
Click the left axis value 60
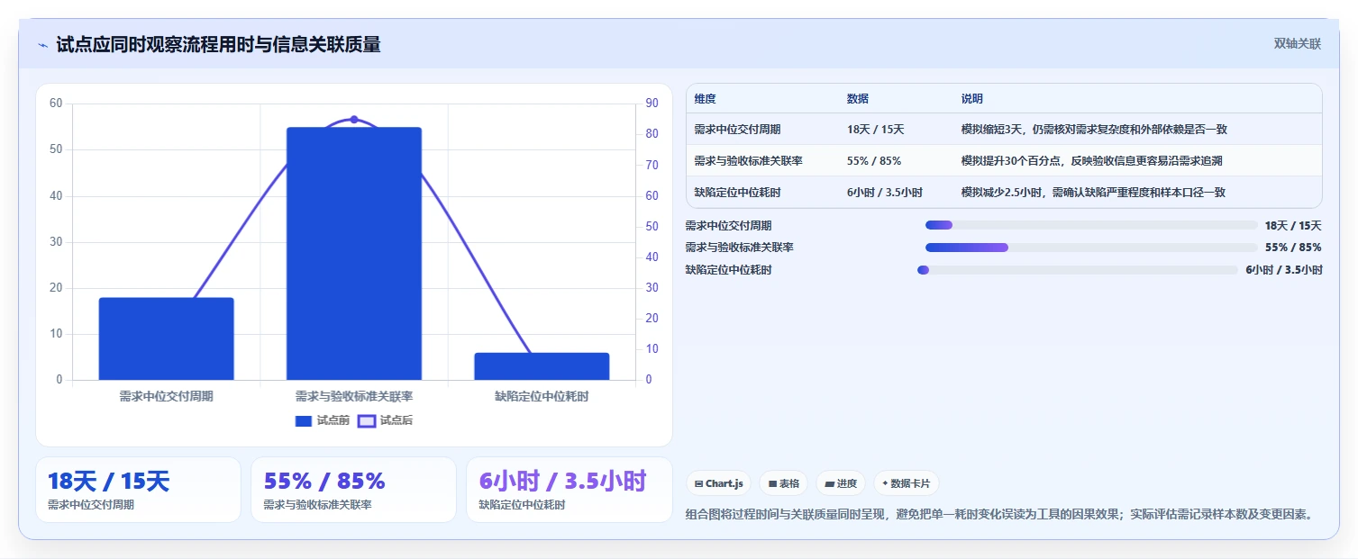[56, 104]
